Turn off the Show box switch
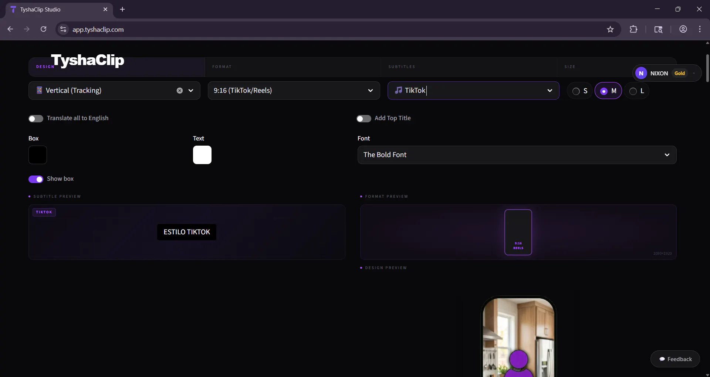710x377 pixels. [x=36, y=179]
